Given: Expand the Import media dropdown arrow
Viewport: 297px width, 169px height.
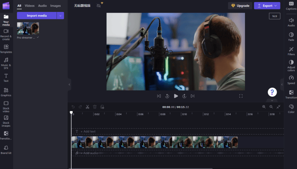Looking at the screenshot, I should [61, 16].
